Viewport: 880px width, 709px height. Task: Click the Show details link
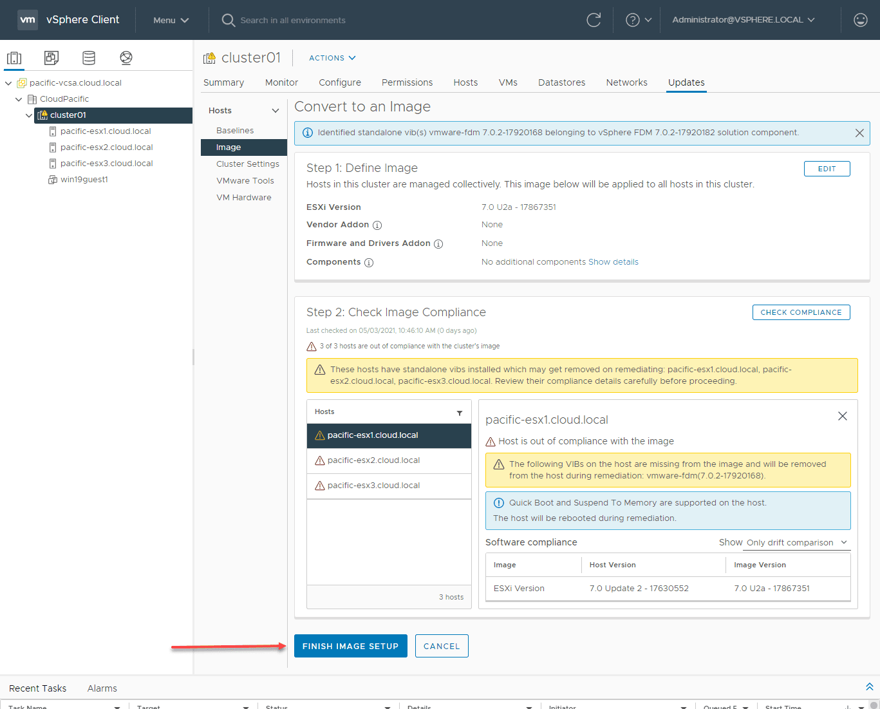613,262
